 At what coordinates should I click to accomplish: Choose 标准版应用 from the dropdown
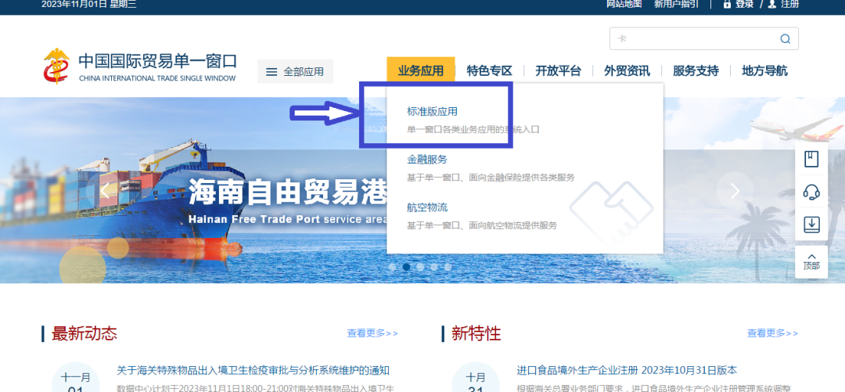click(x=432, y=112)
